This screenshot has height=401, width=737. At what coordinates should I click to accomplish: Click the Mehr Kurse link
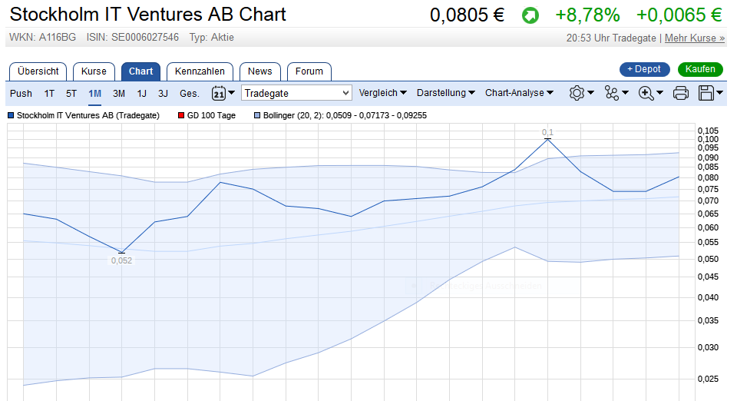[694, 38]
